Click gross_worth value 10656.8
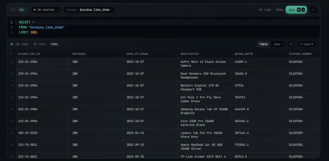This screenshot has width=329, height=161. 241,74
